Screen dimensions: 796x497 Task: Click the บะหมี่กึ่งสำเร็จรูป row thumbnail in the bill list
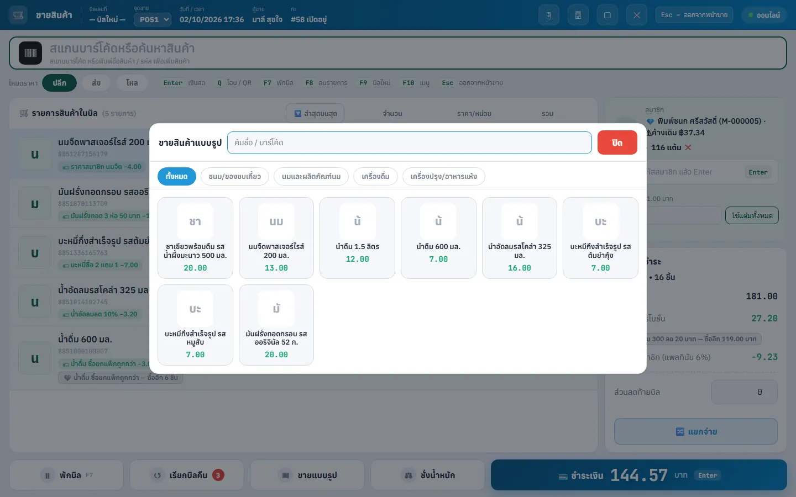pos(35,253)
